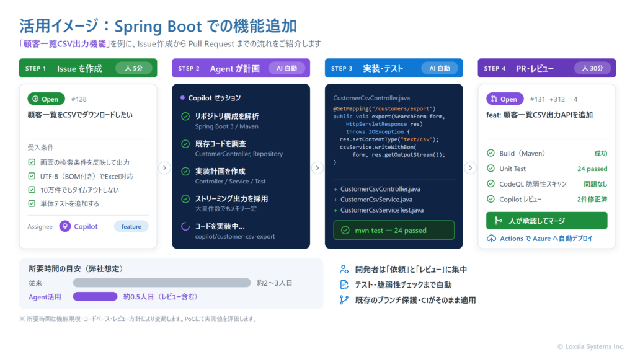This screenshot has width=635, height=357.
Task: Open CustomerCsvServiceTest.java in changed files list
Action: click(382, 210)
